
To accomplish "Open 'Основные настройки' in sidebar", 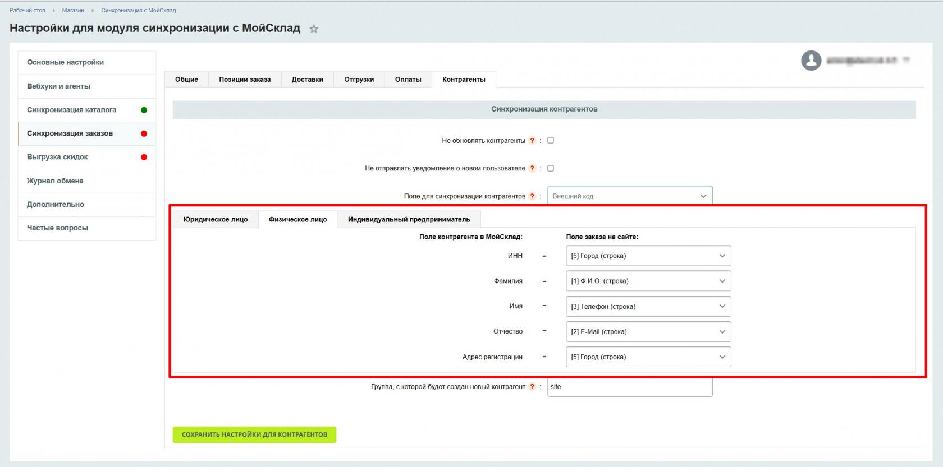I will click(x=87, y=63).
